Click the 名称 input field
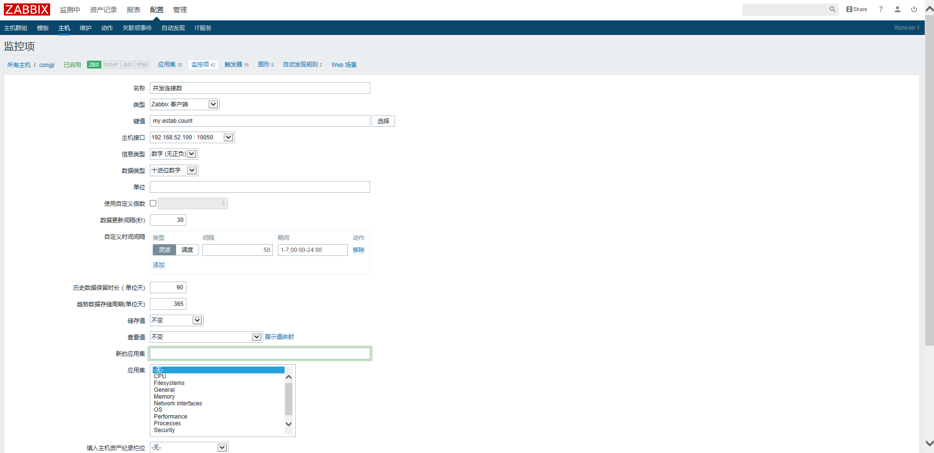Image resolution: width=934 pixels, height=453 pixels. [260, 88]
